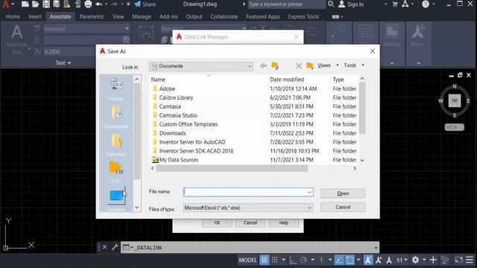Click the New drawing icon in quick access toolbar
The image size is (477, 268).
click(x=25, y=4)
